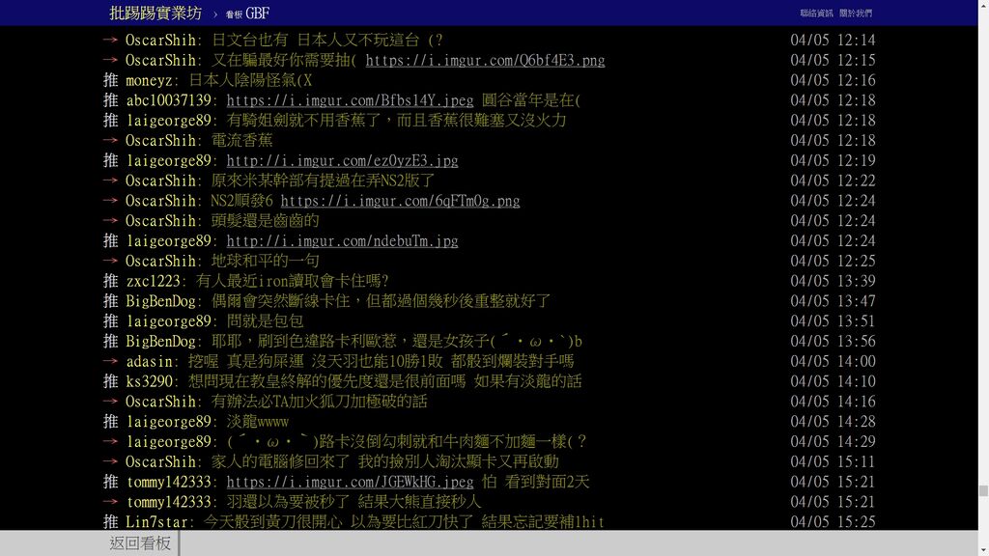Click the 04/05 15:25 timestamp
989x556 pixels.
(x=833, y=522)
